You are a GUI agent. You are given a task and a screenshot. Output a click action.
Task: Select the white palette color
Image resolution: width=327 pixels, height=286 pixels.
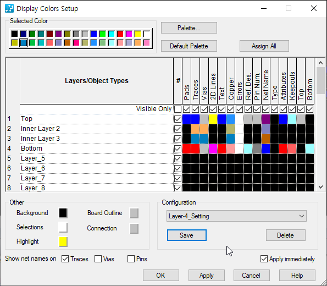click(x=147, y=34)
